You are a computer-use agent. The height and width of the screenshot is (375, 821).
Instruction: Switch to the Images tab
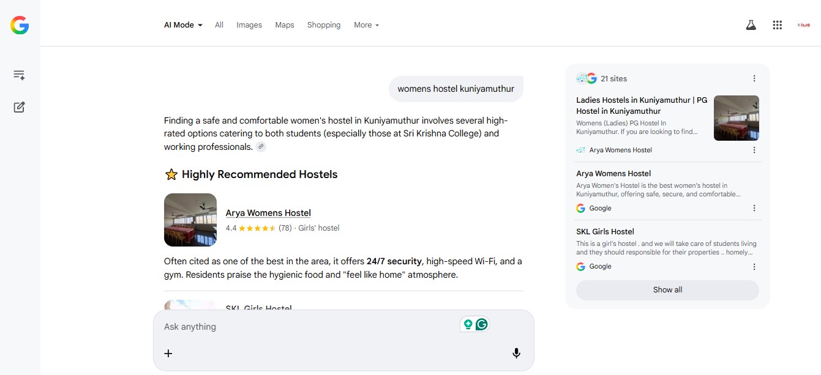point(249,25)
